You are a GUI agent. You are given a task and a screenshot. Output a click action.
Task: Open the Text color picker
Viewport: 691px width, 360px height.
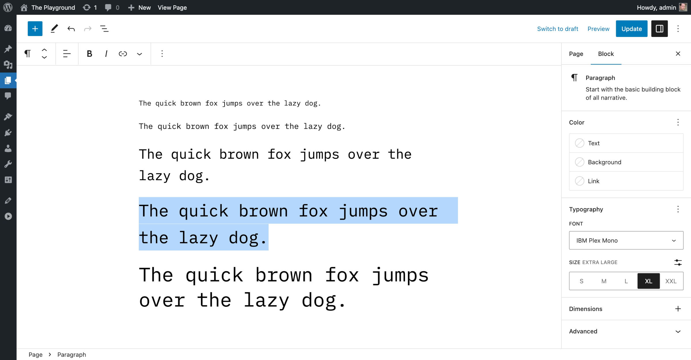pos(626,143)
